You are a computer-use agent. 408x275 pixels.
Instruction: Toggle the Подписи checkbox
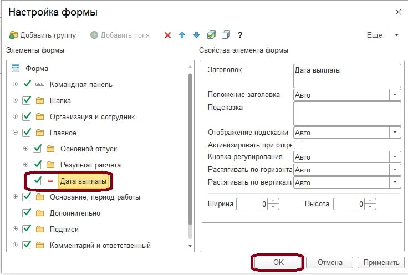tap(27, 229)
